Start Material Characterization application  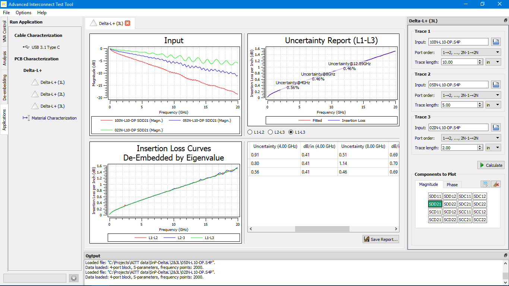[x=54, y=118]
